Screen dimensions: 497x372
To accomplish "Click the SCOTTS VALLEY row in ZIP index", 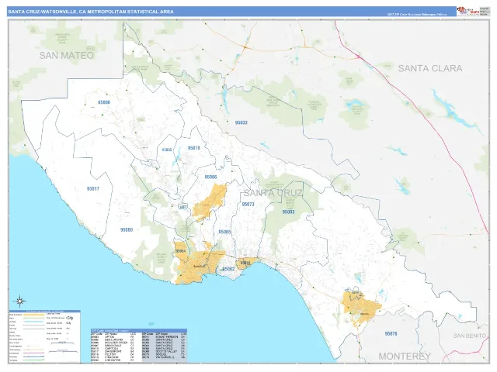I will click(164, 351).
